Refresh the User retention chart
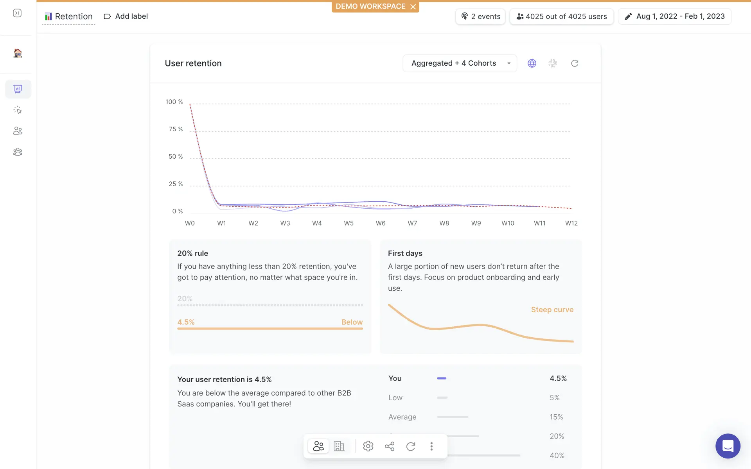Screen dimensions: 751x469 575,63
